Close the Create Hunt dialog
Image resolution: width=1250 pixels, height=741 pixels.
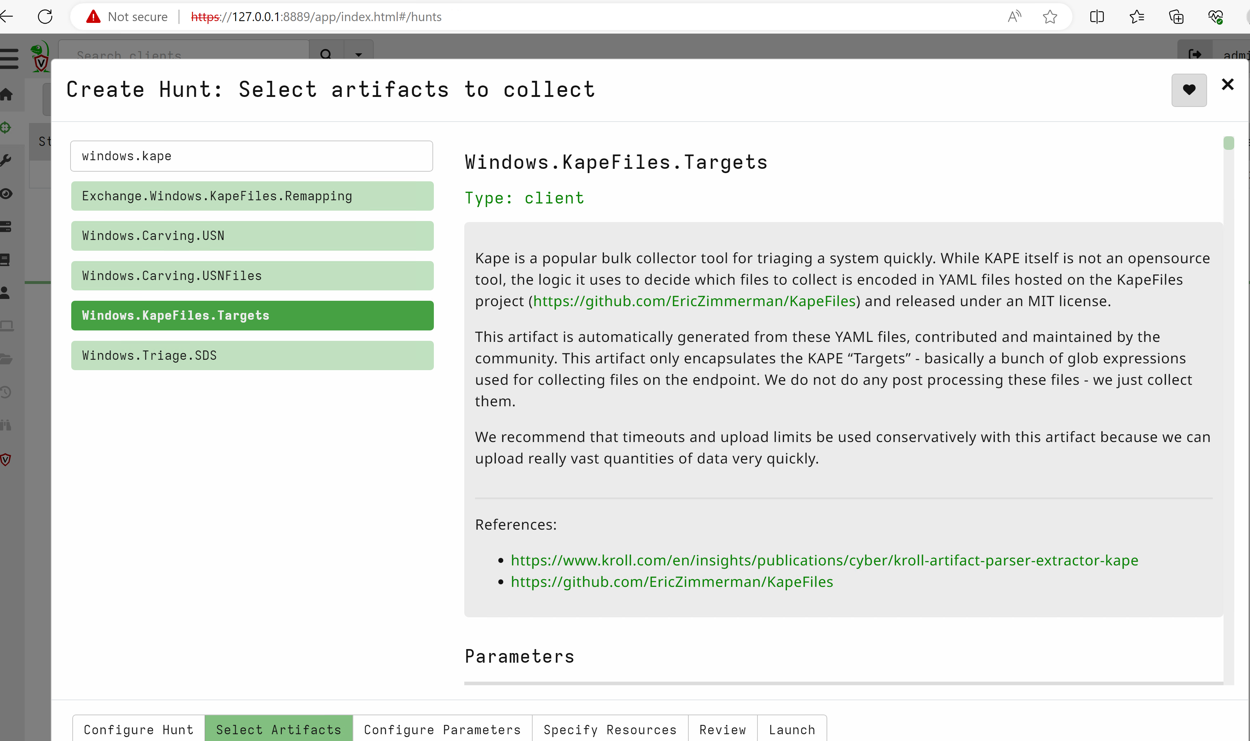pyautogui.click(x=1227, y=84)
